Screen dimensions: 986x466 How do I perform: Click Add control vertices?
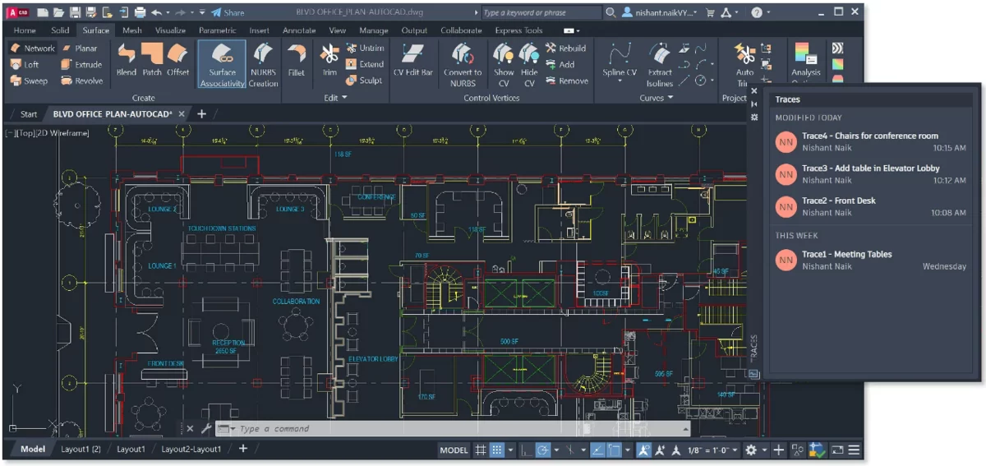(x=560, y=64)
